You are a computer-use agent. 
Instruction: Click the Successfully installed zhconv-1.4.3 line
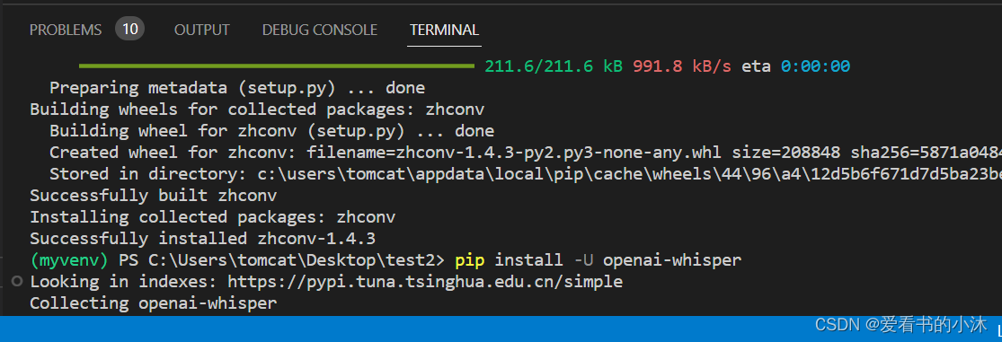202,239
